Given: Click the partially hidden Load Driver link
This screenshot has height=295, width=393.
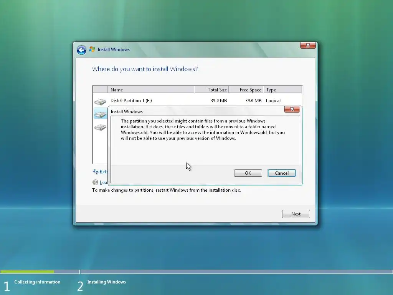Looking at the screenshot, I should 104,182.
